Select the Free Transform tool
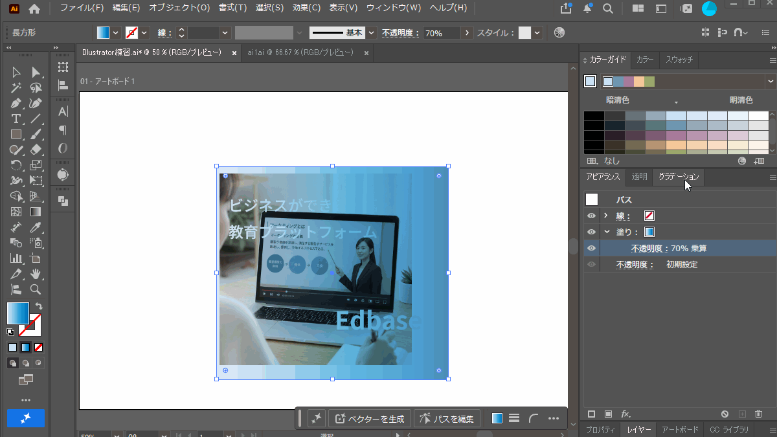This screenshot has width=777, height=437. [x=36, y=181]
